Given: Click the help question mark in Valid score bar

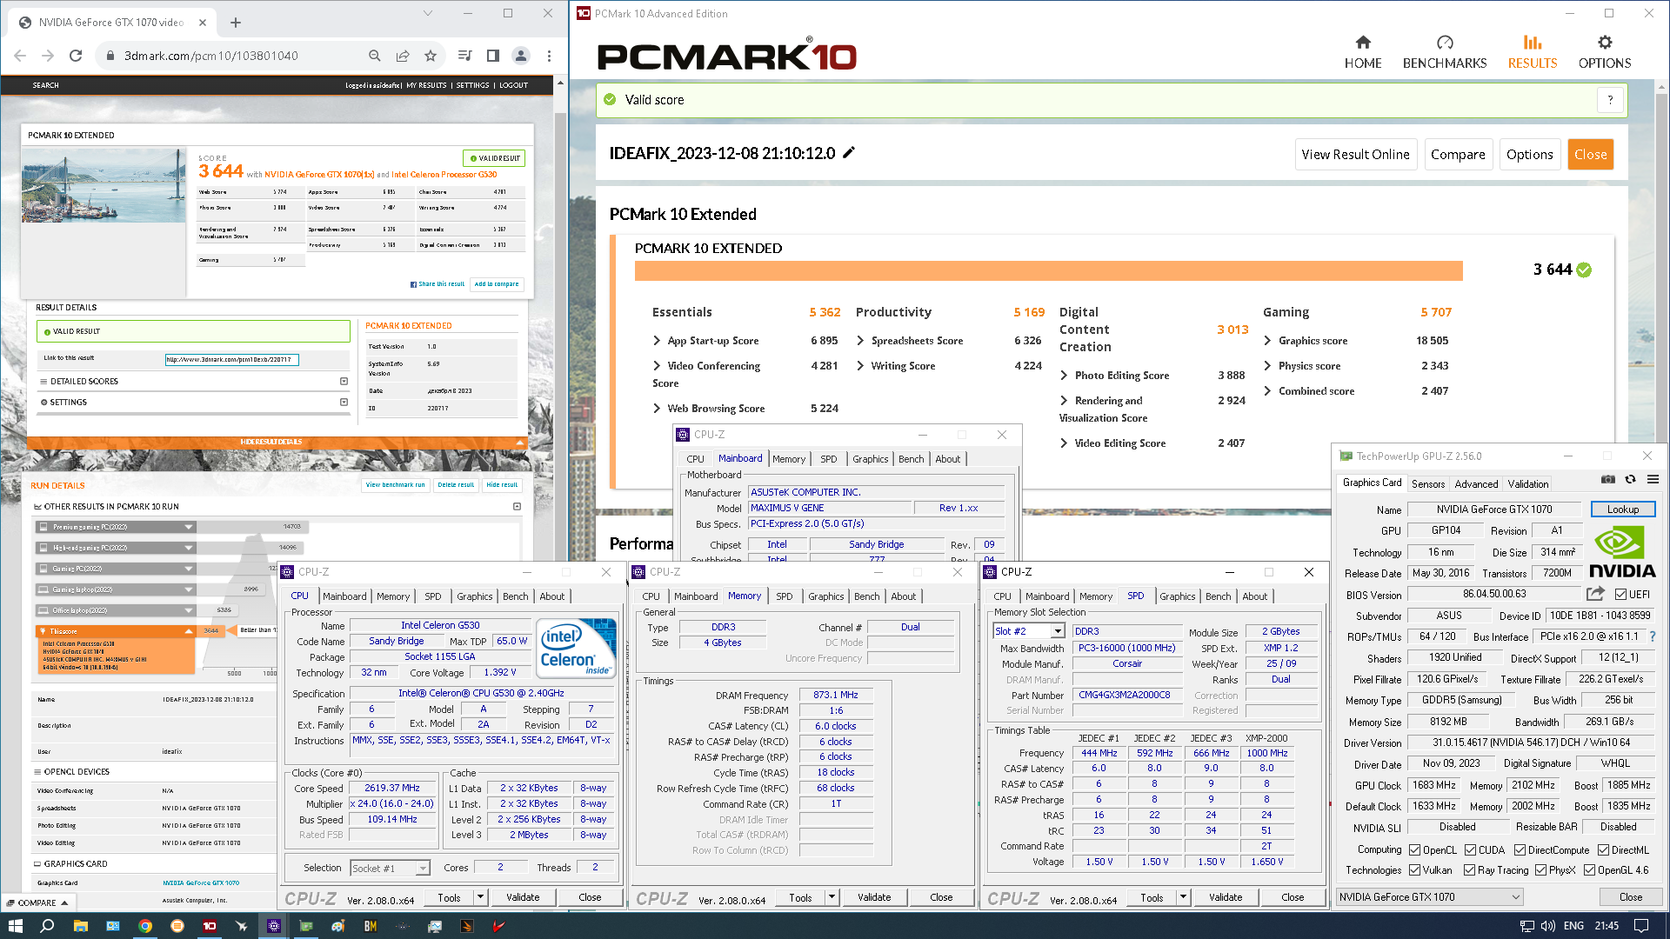Looking at the screenshot, I should coord(1610,100).
